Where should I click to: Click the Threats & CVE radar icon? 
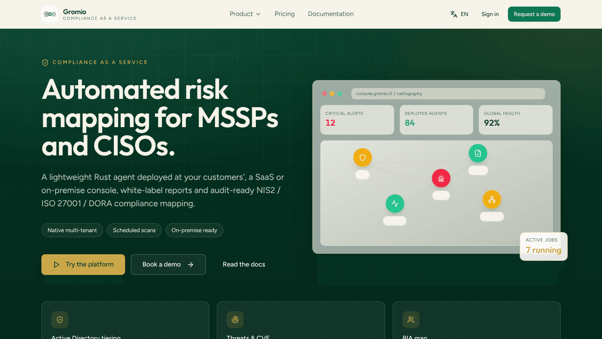[235, 320]
